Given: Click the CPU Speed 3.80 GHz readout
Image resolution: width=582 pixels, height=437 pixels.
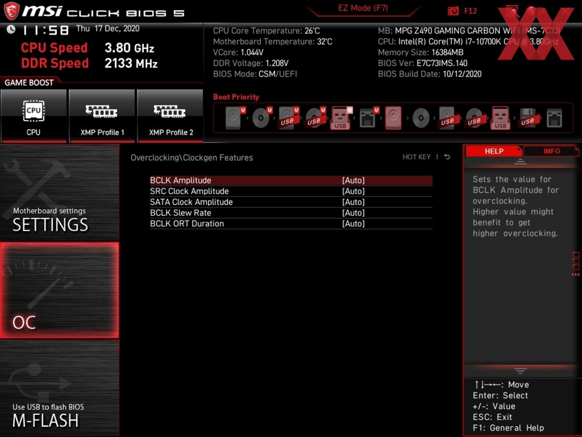Looking at the screenshot, I should click(88, 48).
